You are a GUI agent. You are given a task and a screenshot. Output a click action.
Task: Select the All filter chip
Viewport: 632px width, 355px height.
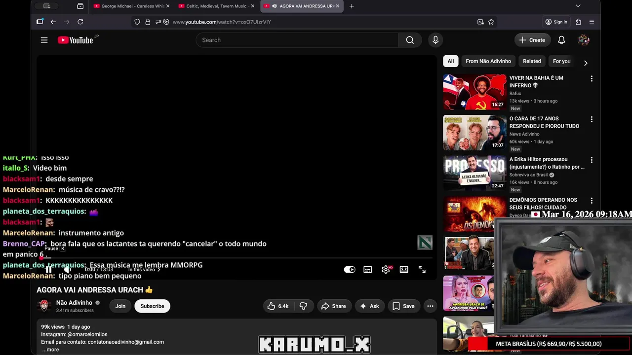tap(450, 61)
